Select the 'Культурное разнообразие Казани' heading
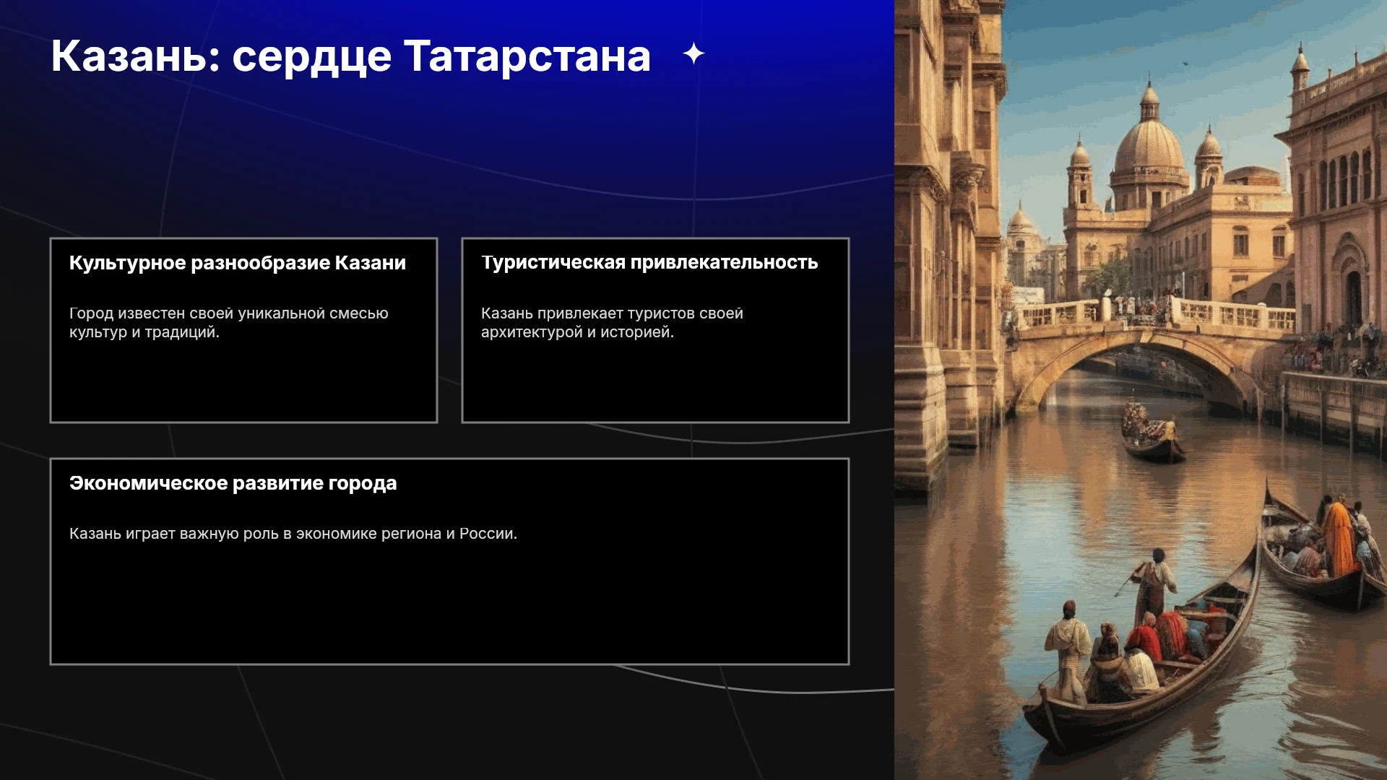The image size is (1387, 780). tap(238, 263)
